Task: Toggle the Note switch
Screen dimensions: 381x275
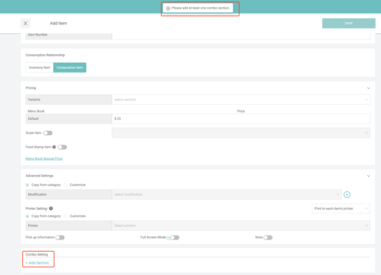Action: (268, 237)
